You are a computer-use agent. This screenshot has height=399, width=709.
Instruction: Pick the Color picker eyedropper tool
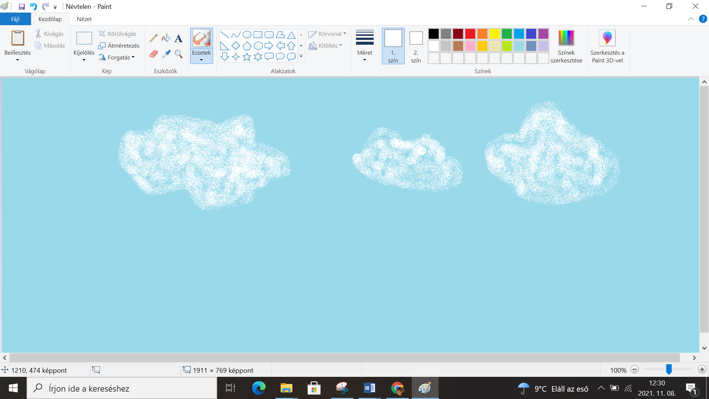[x=166, y=54]
